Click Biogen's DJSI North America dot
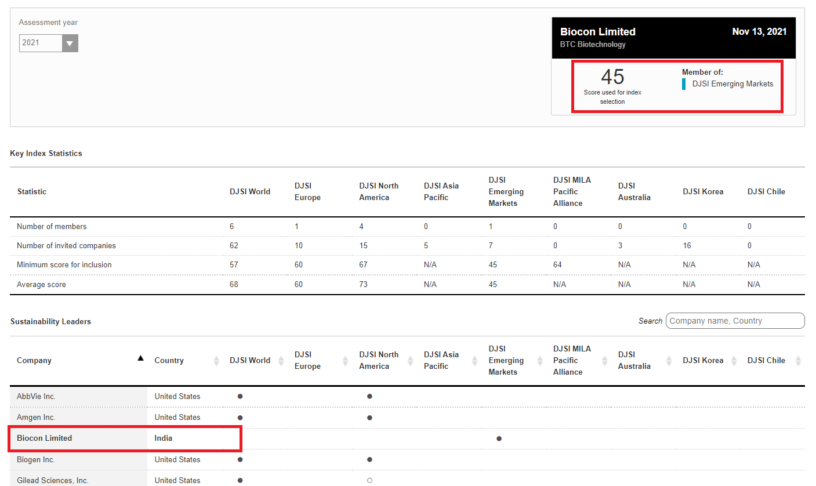The width and height of the screenshot is (816, 486). (x=369, y=460)
